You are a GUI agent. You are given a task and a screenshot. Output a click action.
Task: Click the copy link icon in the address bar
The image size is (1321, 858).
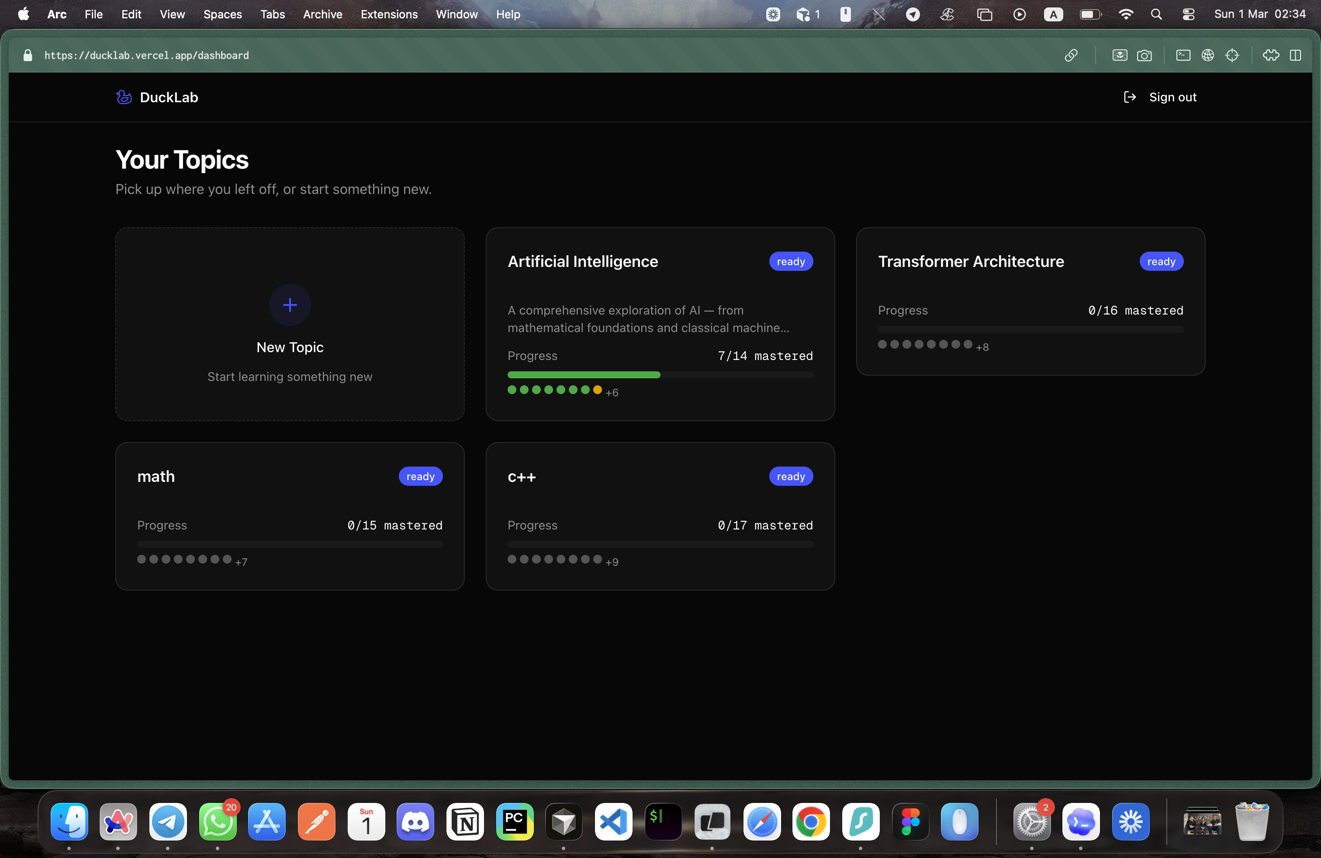pyautogui.click(x=1071, y=55)
